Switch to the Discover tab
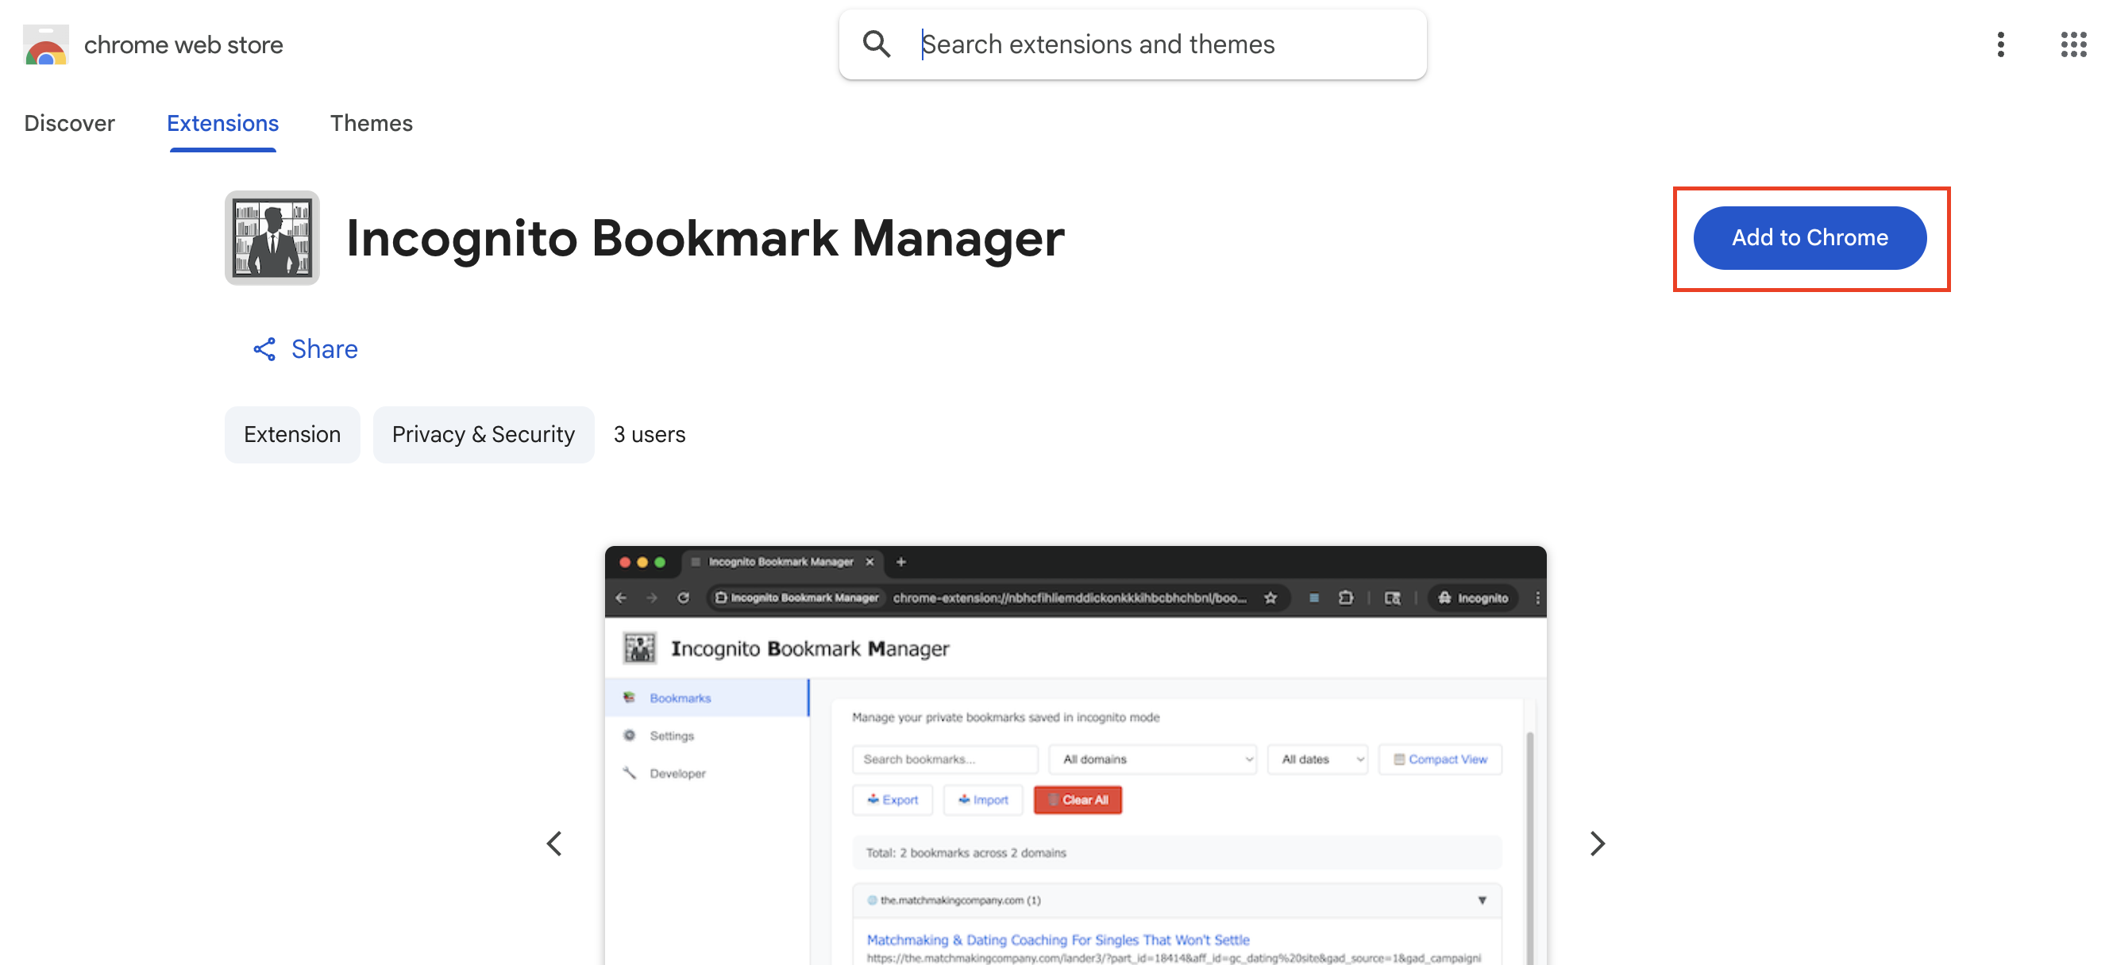2109x965 pixels. point(70,123)
